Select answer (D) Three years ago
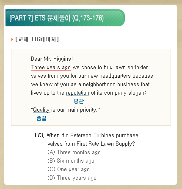Screen dimensions: 182x189 [x=72, y=178]
